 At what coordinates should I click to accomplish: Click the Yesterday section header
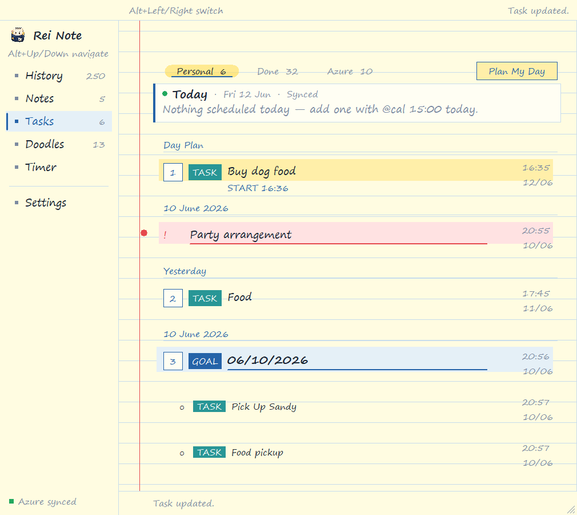(185, 271)
